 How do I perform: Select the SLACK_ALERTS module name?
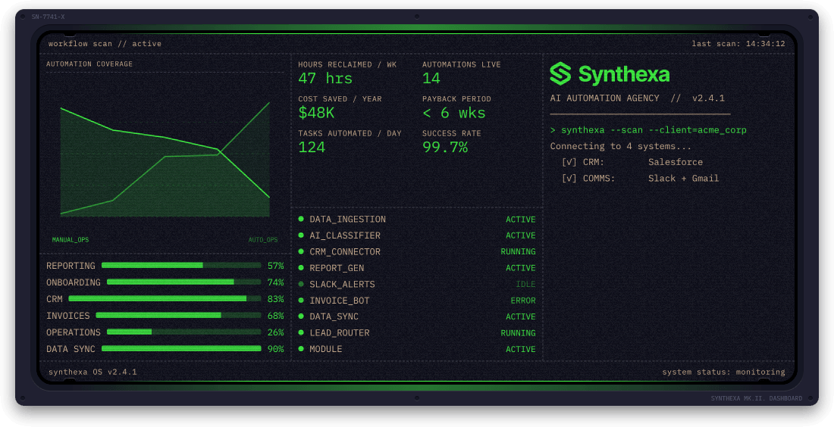tap(343, 284)
